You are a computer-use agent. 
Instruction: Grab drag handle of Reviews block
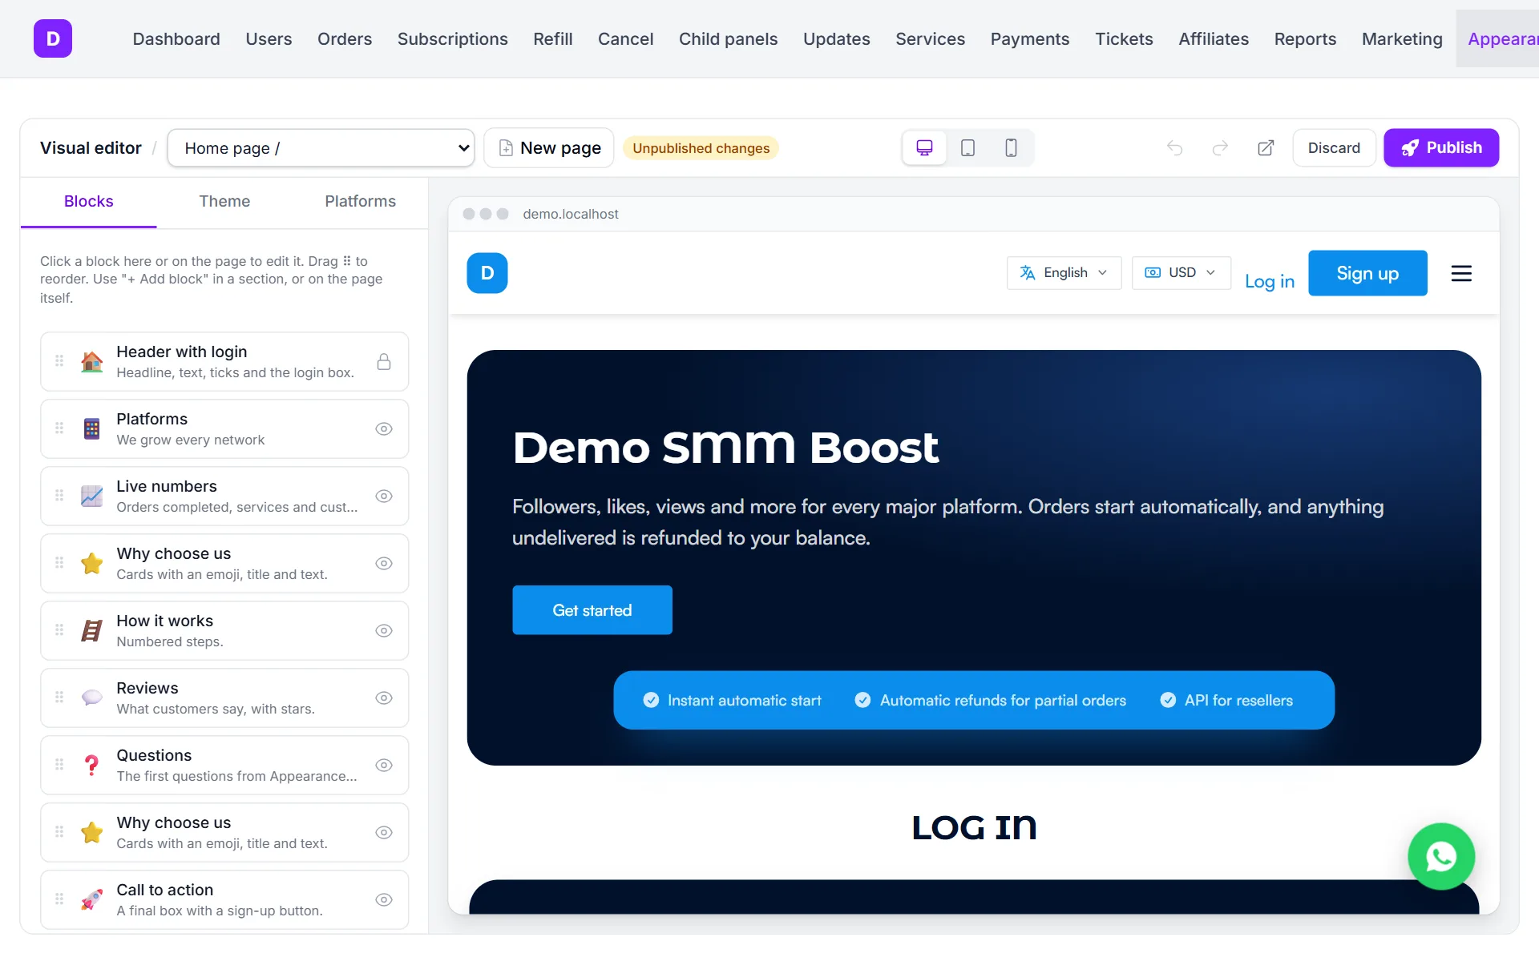click(59, 698)
